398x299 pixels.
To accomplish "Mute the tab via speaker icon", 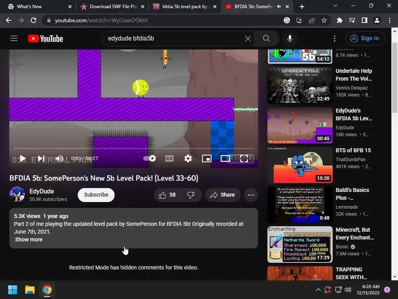I will point(279,7).
